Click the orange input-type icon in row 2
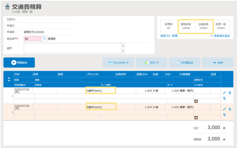Image resolution: width=239 pixels, height=149 pixels. (x=196, y=117)
